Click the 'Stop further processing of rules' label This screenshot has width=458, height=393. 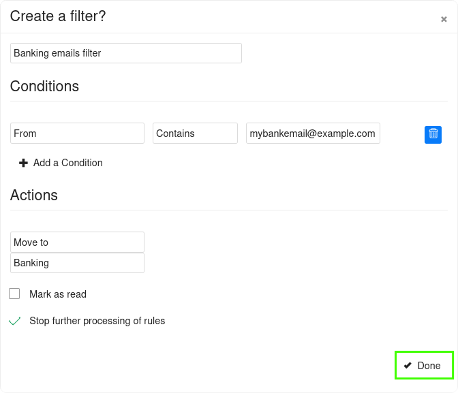pos(97,321)
